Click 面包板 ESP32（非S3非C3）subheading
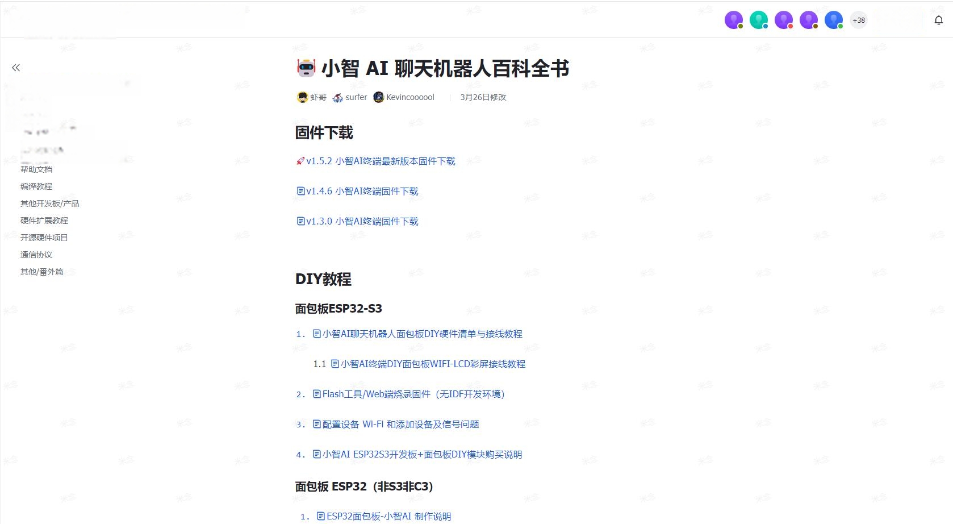 364,486
